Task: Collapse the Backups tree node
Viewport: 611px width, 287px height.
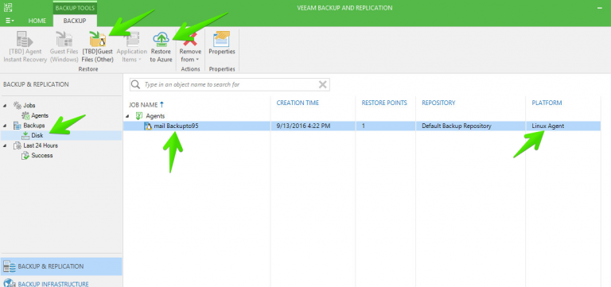Action: click(x=5, y=126)
